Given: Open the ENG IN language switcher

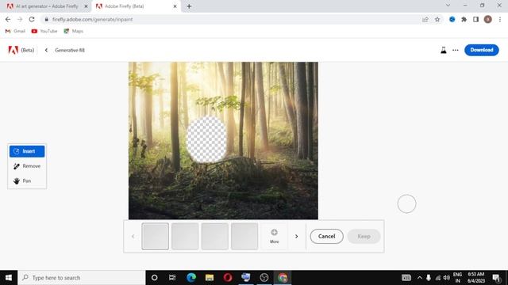Looking at the screenshot, I should pyautogui.click(x=457, y=278).
